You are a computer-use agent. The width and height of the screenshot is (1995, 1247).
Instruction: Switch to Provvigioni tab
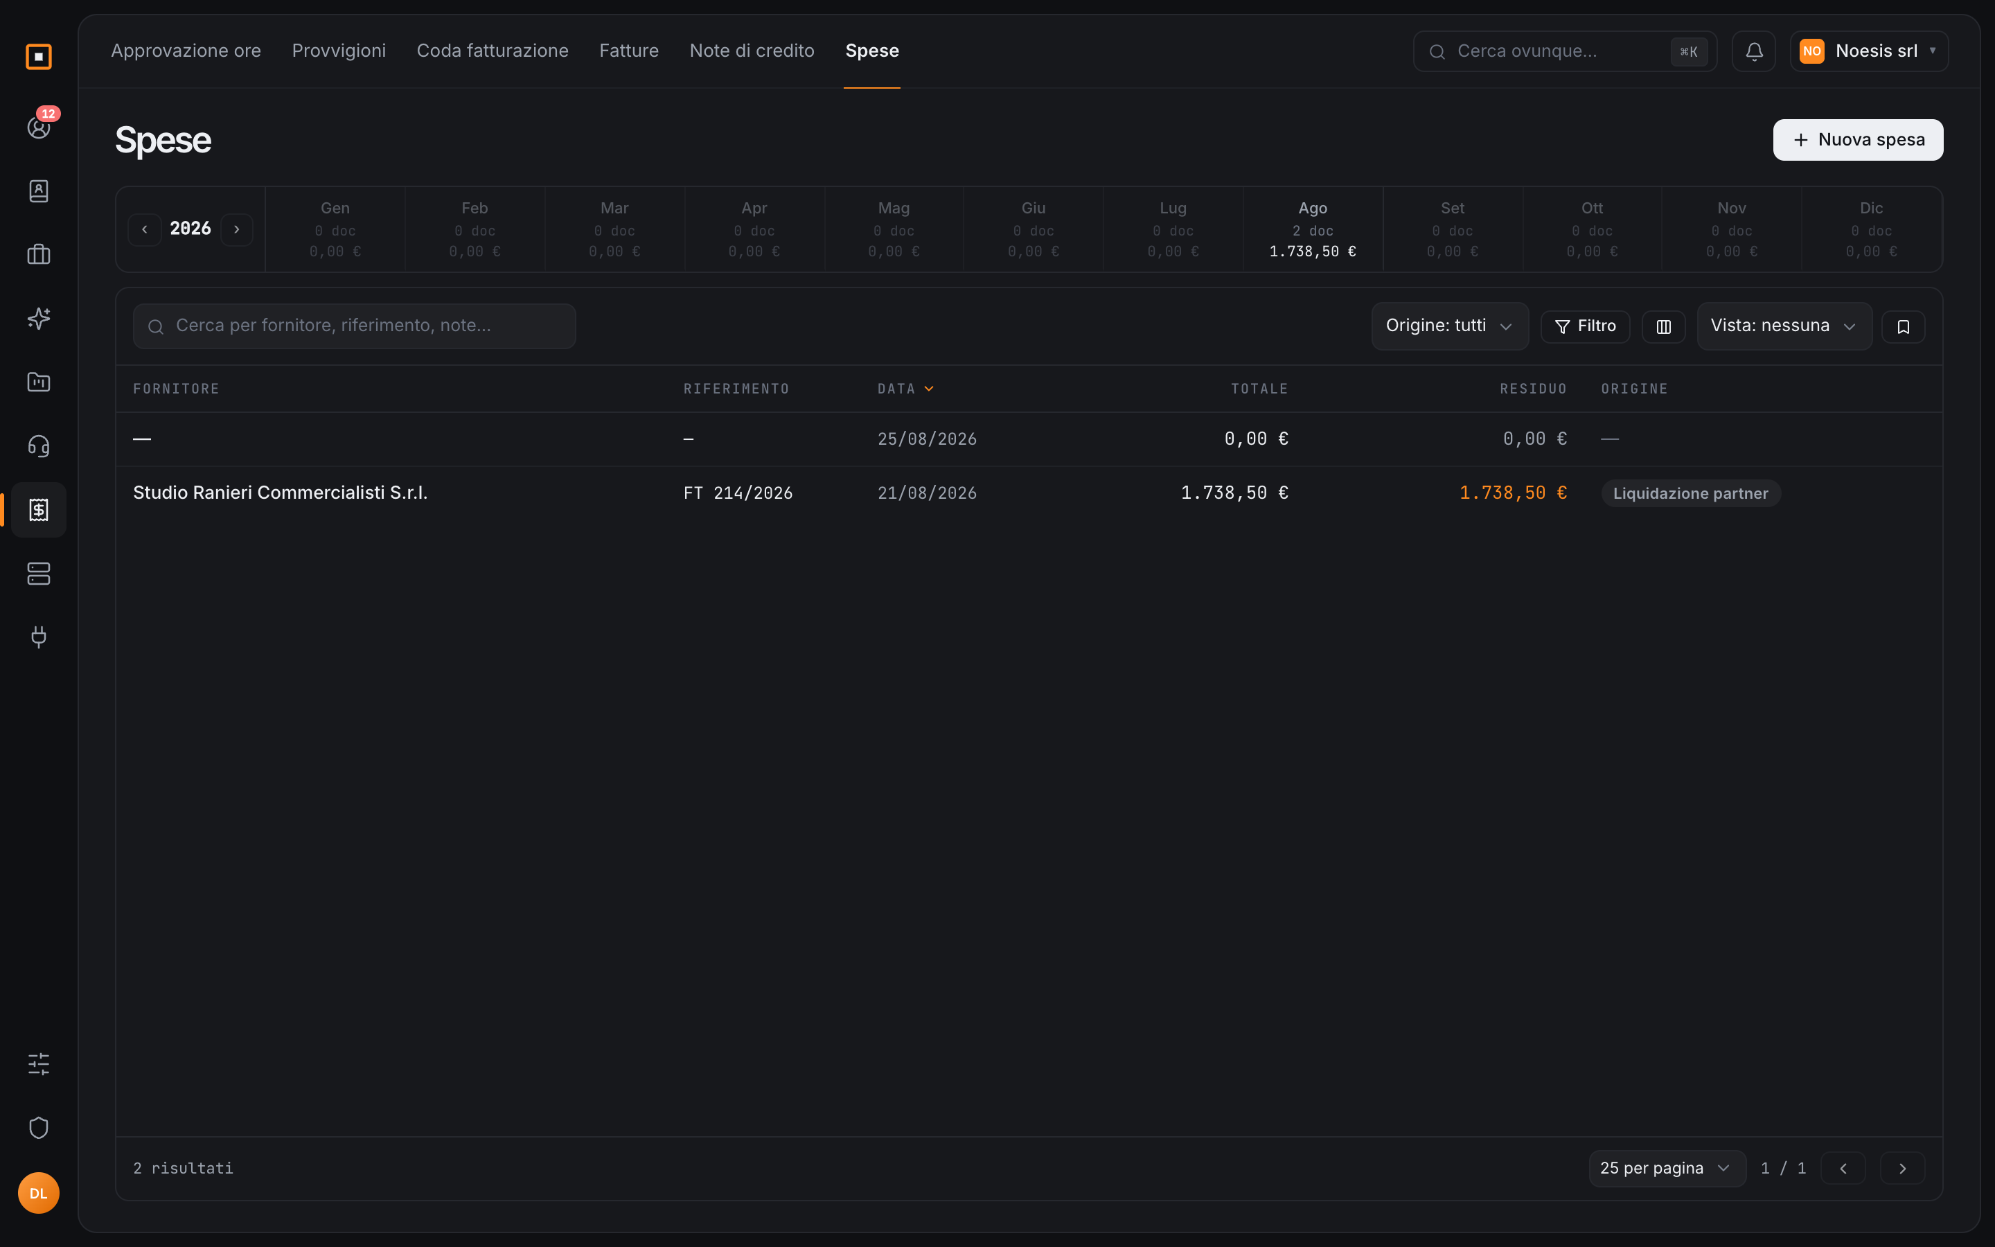339,51
